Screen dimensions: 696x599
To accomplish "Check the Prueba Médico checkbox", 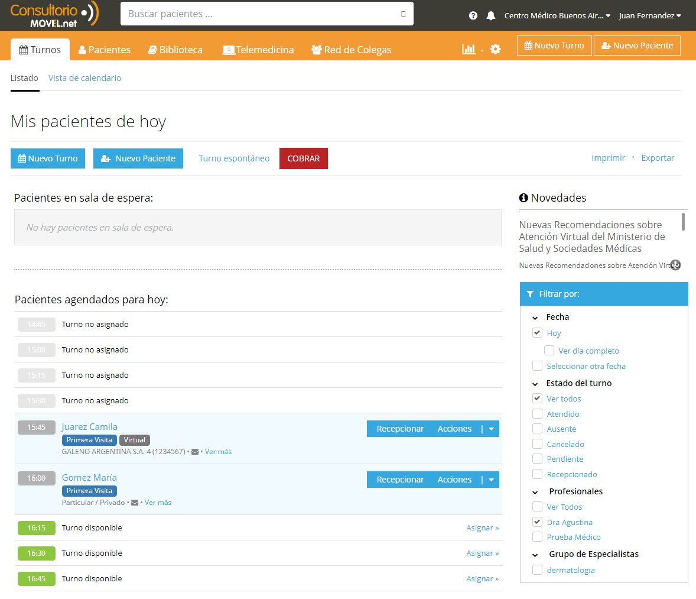I will 537,537.
